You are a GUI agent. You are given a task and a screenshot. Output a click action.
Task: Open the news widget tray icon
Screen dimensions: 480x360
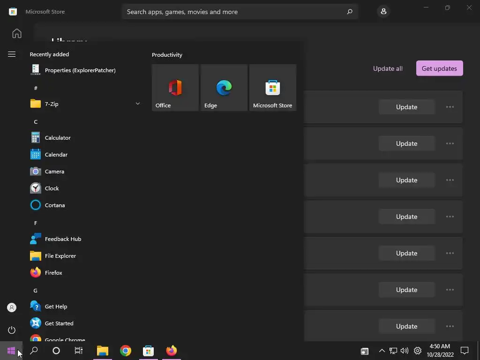[365, 351]
